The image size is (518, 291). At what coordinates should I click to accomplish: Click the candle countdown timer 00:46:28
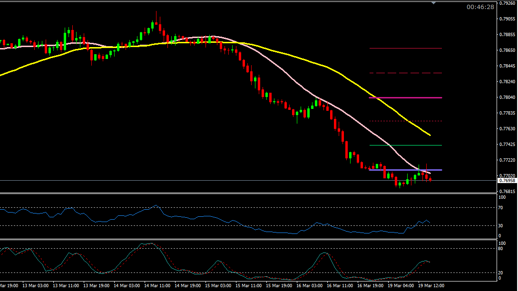click(x=480, y=7)
